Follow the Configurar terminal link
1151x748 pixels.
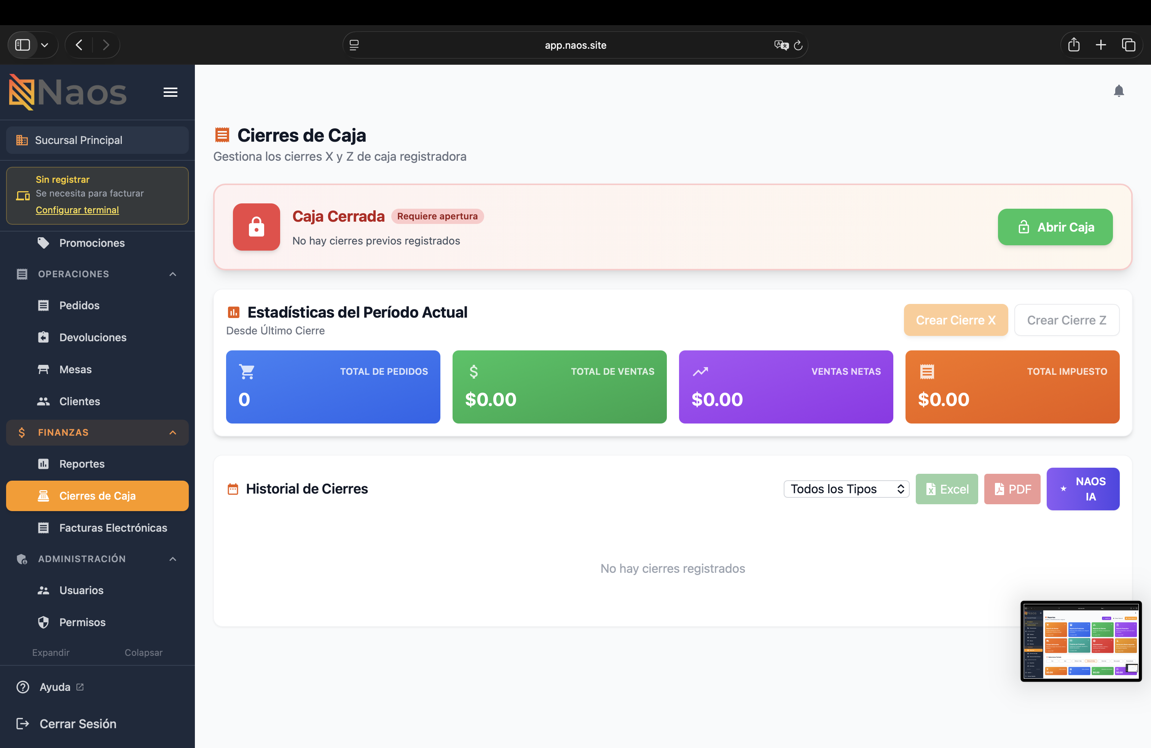77,210
